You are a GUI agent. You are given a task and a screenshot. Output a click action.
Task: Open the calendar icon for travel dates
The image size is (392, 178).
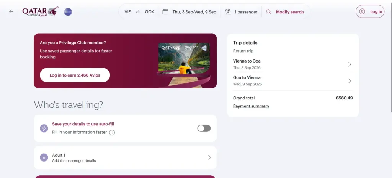[165, 12]
